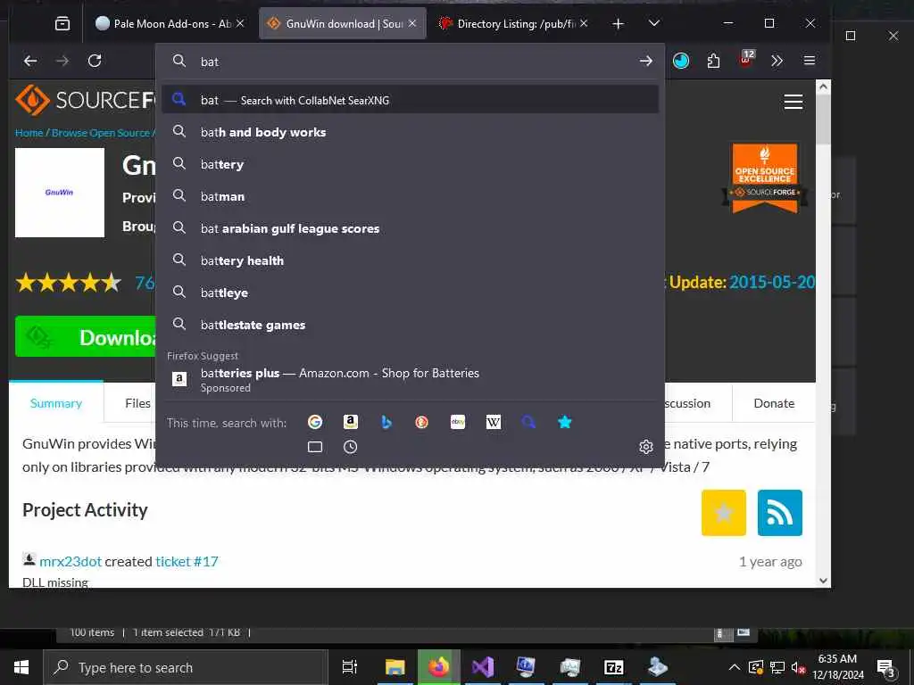Screen dimensions: 914x685
Task: Open Windows Start menu
Action: coord(21,667)
